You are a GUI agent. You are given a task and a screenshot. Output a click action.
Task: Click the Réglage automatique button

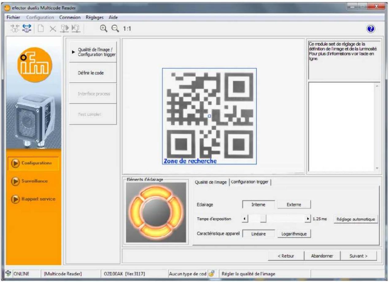click(356, 219)
